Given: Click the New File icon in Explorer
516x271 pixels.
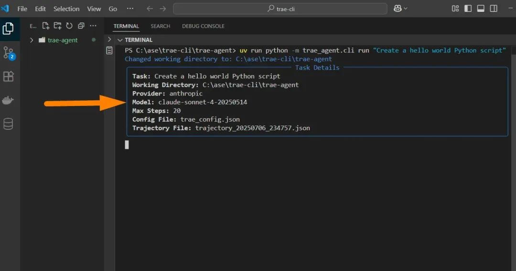Looking at the screenshot, I should [x=46, y=26].
